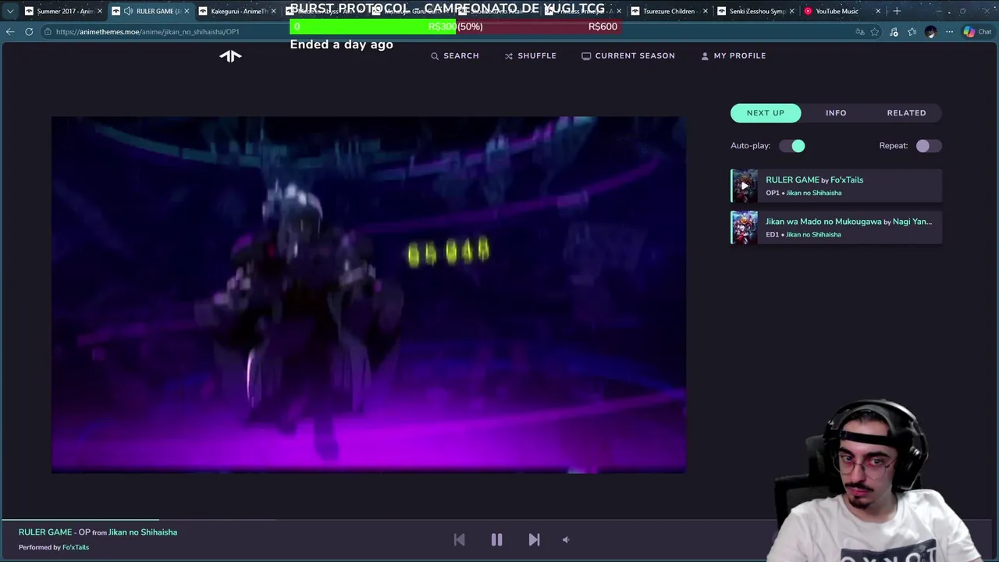999x562 pixels.
Task: Open Fo'xTails performer link in bottom bar
Action: (76, 547)
